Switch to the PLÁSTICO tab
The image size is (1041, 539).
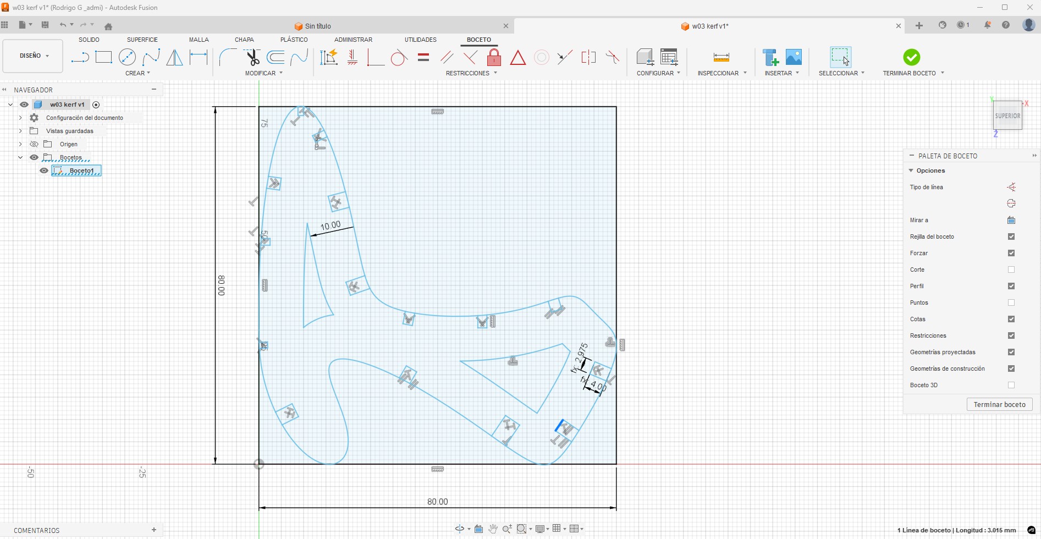point(294,40)
